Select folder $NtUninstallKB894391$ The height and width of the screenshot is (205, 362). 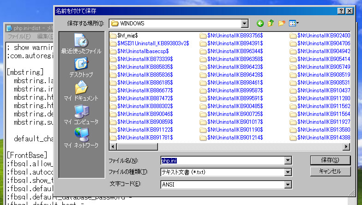coord(232,43)
